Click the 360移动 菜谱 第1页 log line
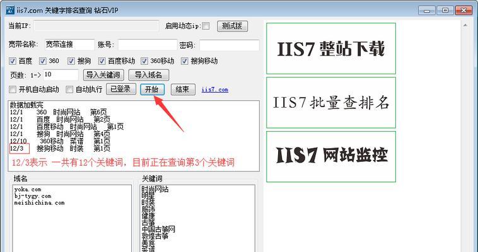478x252 pixels. point(60,142)
